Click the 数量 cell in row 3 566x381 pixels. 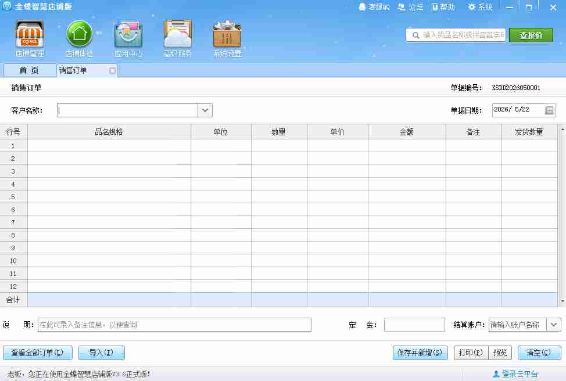(279, 171)
